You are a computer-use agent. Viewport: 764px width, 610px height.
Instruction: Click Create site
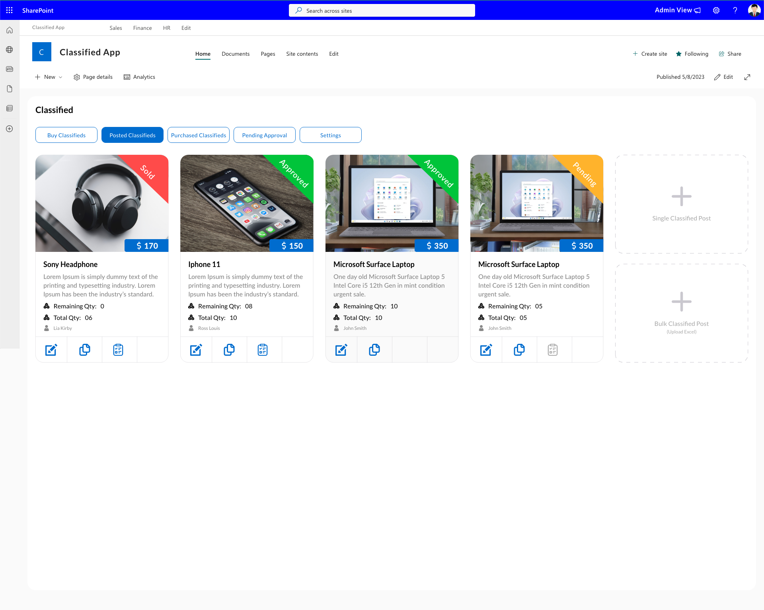(x=650, y=54)
